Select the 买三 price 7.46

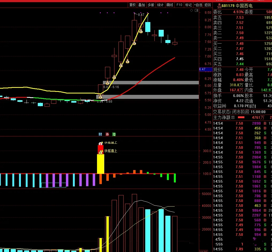[x=240, y=54]
